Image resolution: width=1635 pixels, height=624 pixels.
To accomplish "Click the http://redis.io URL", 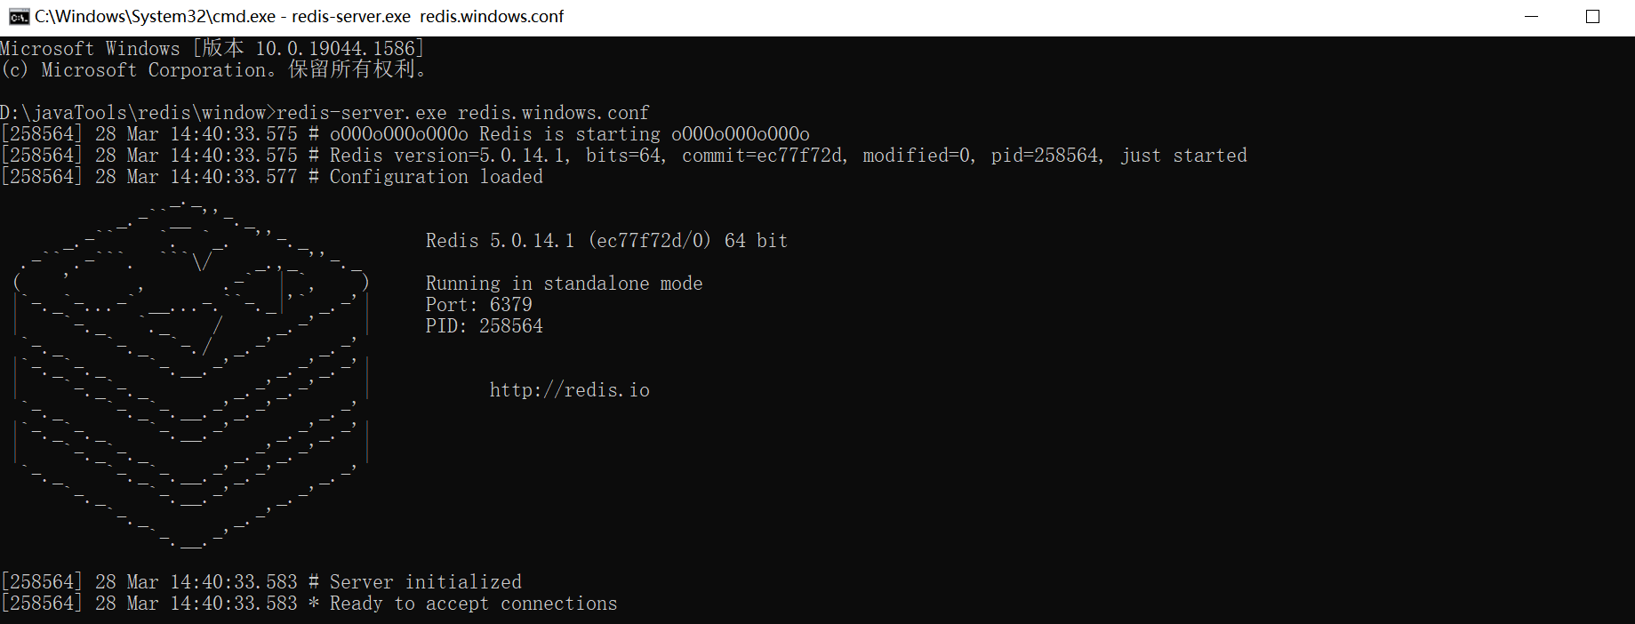I will (x=569, y=390).
